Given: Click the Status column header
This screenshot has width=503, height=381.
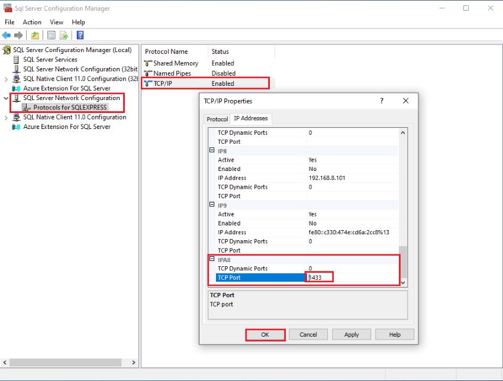Looking at the screenshot, I should 241,51.
